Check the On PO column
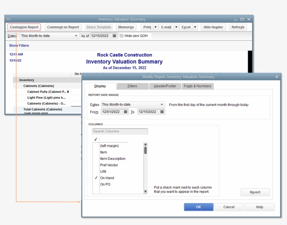Viewport: 287px width, 225px height. click(96, 184)
